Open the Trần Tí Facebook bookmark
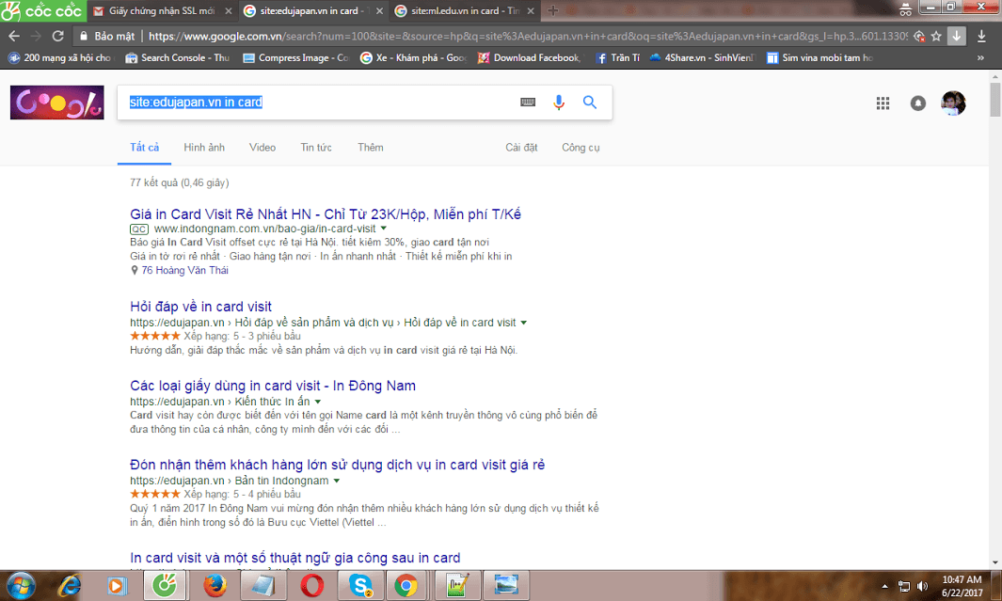1002x601 pixels. [618, 57]
